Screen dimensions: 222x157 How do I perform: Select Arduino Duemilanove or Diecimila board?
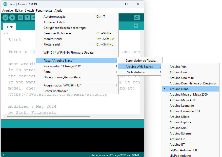pyautogui.click(x=190, y=83)
